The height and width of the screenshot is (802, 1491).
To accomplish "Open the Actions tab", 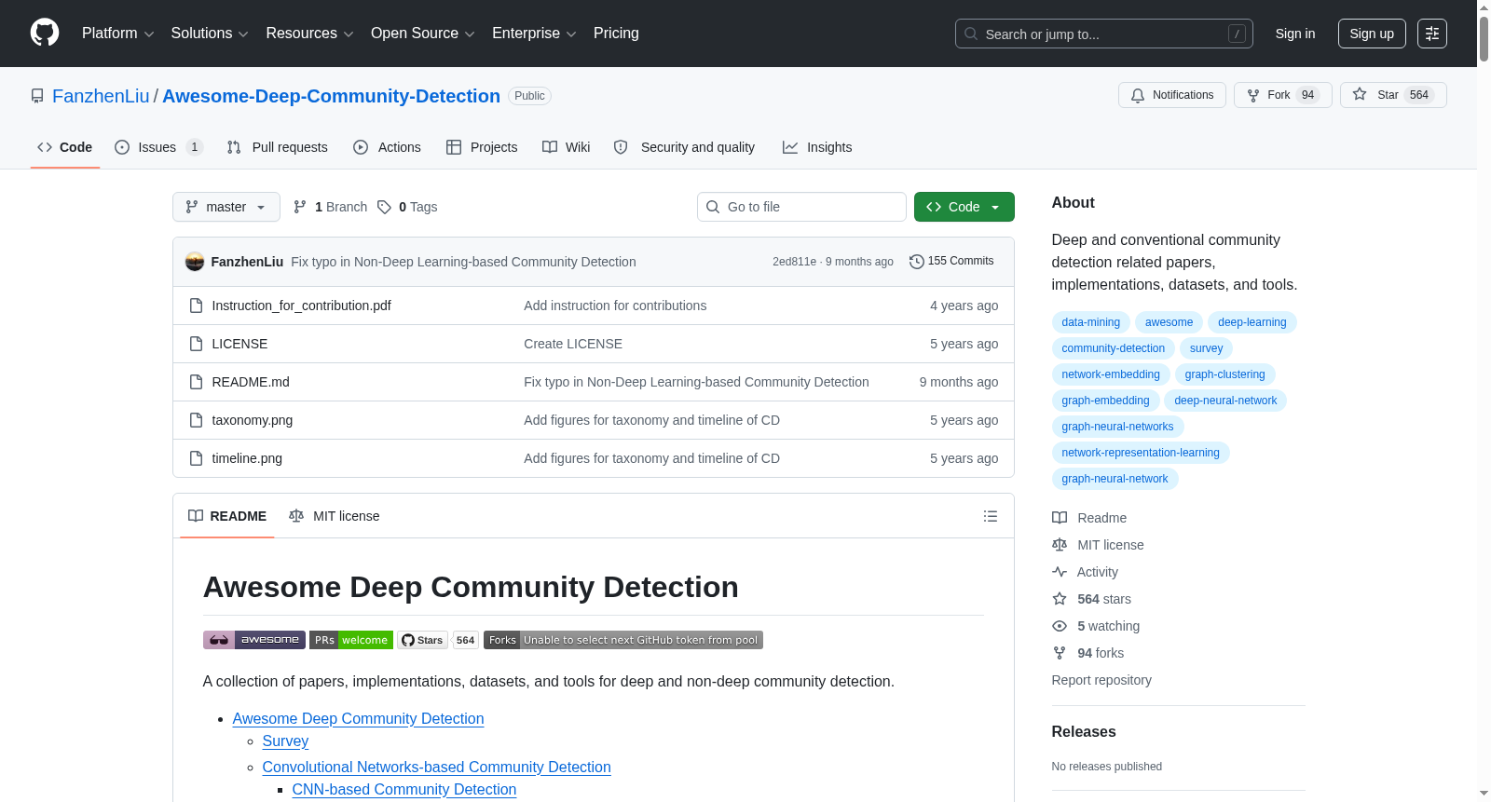I will click(x=387, y=147).
